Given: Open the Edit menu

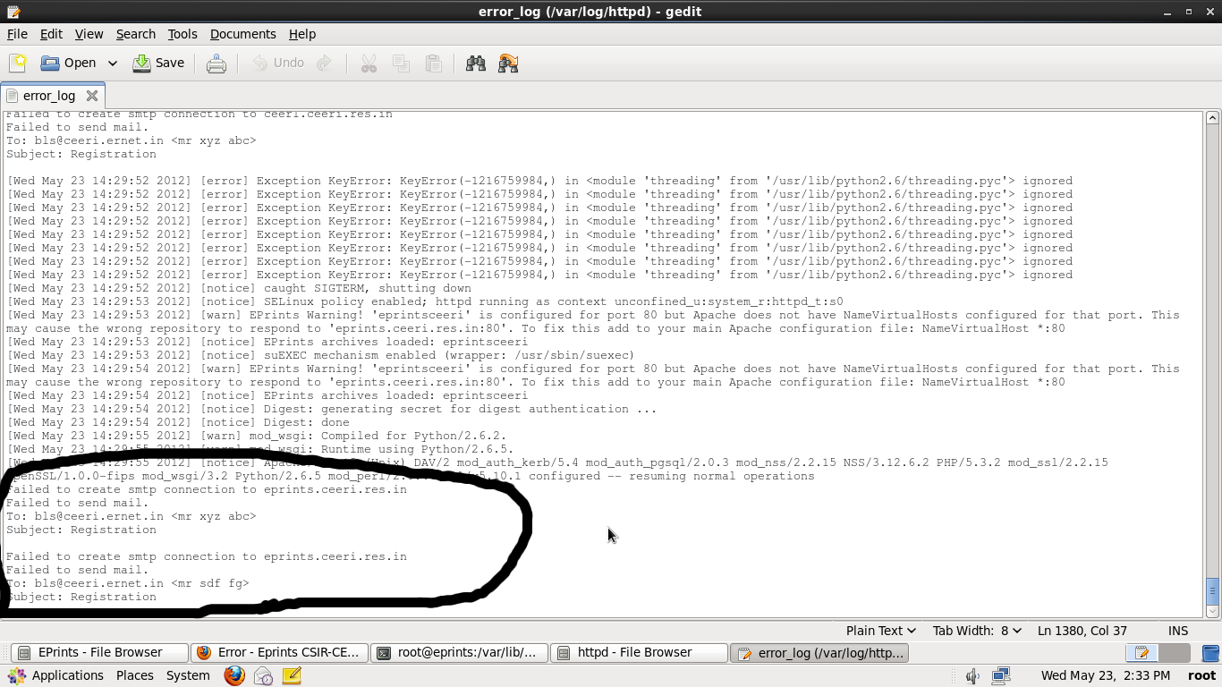Looking at the screenshot, I should 51,34.
